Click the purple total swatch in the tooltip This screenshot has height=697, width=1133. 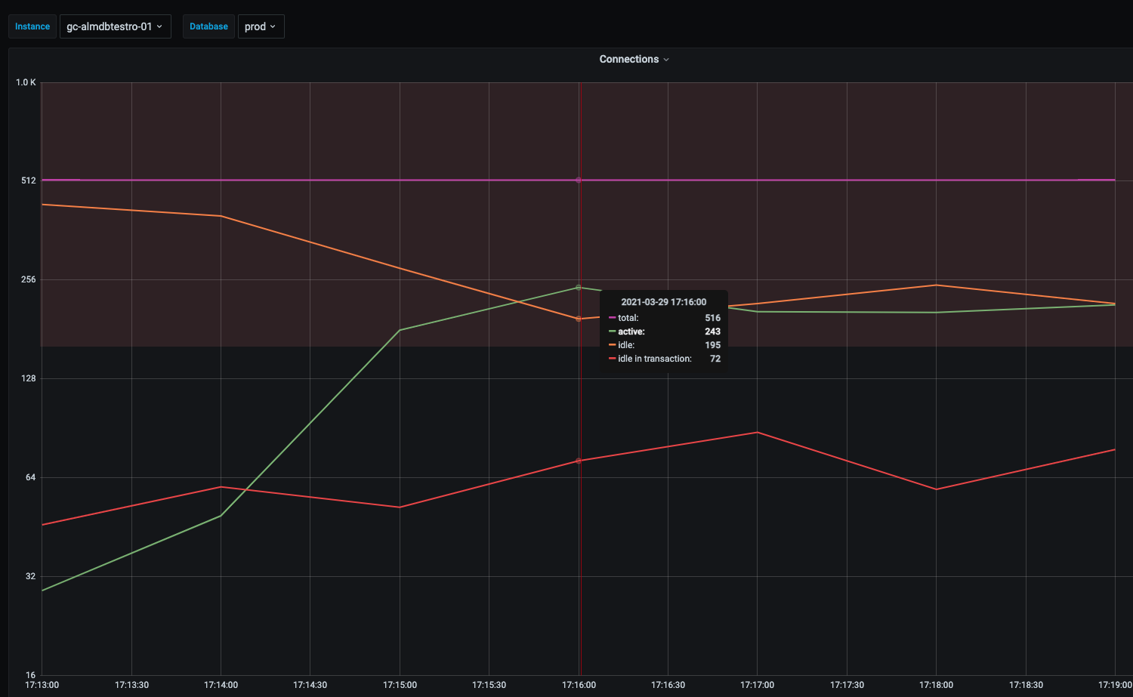point(612,318)
